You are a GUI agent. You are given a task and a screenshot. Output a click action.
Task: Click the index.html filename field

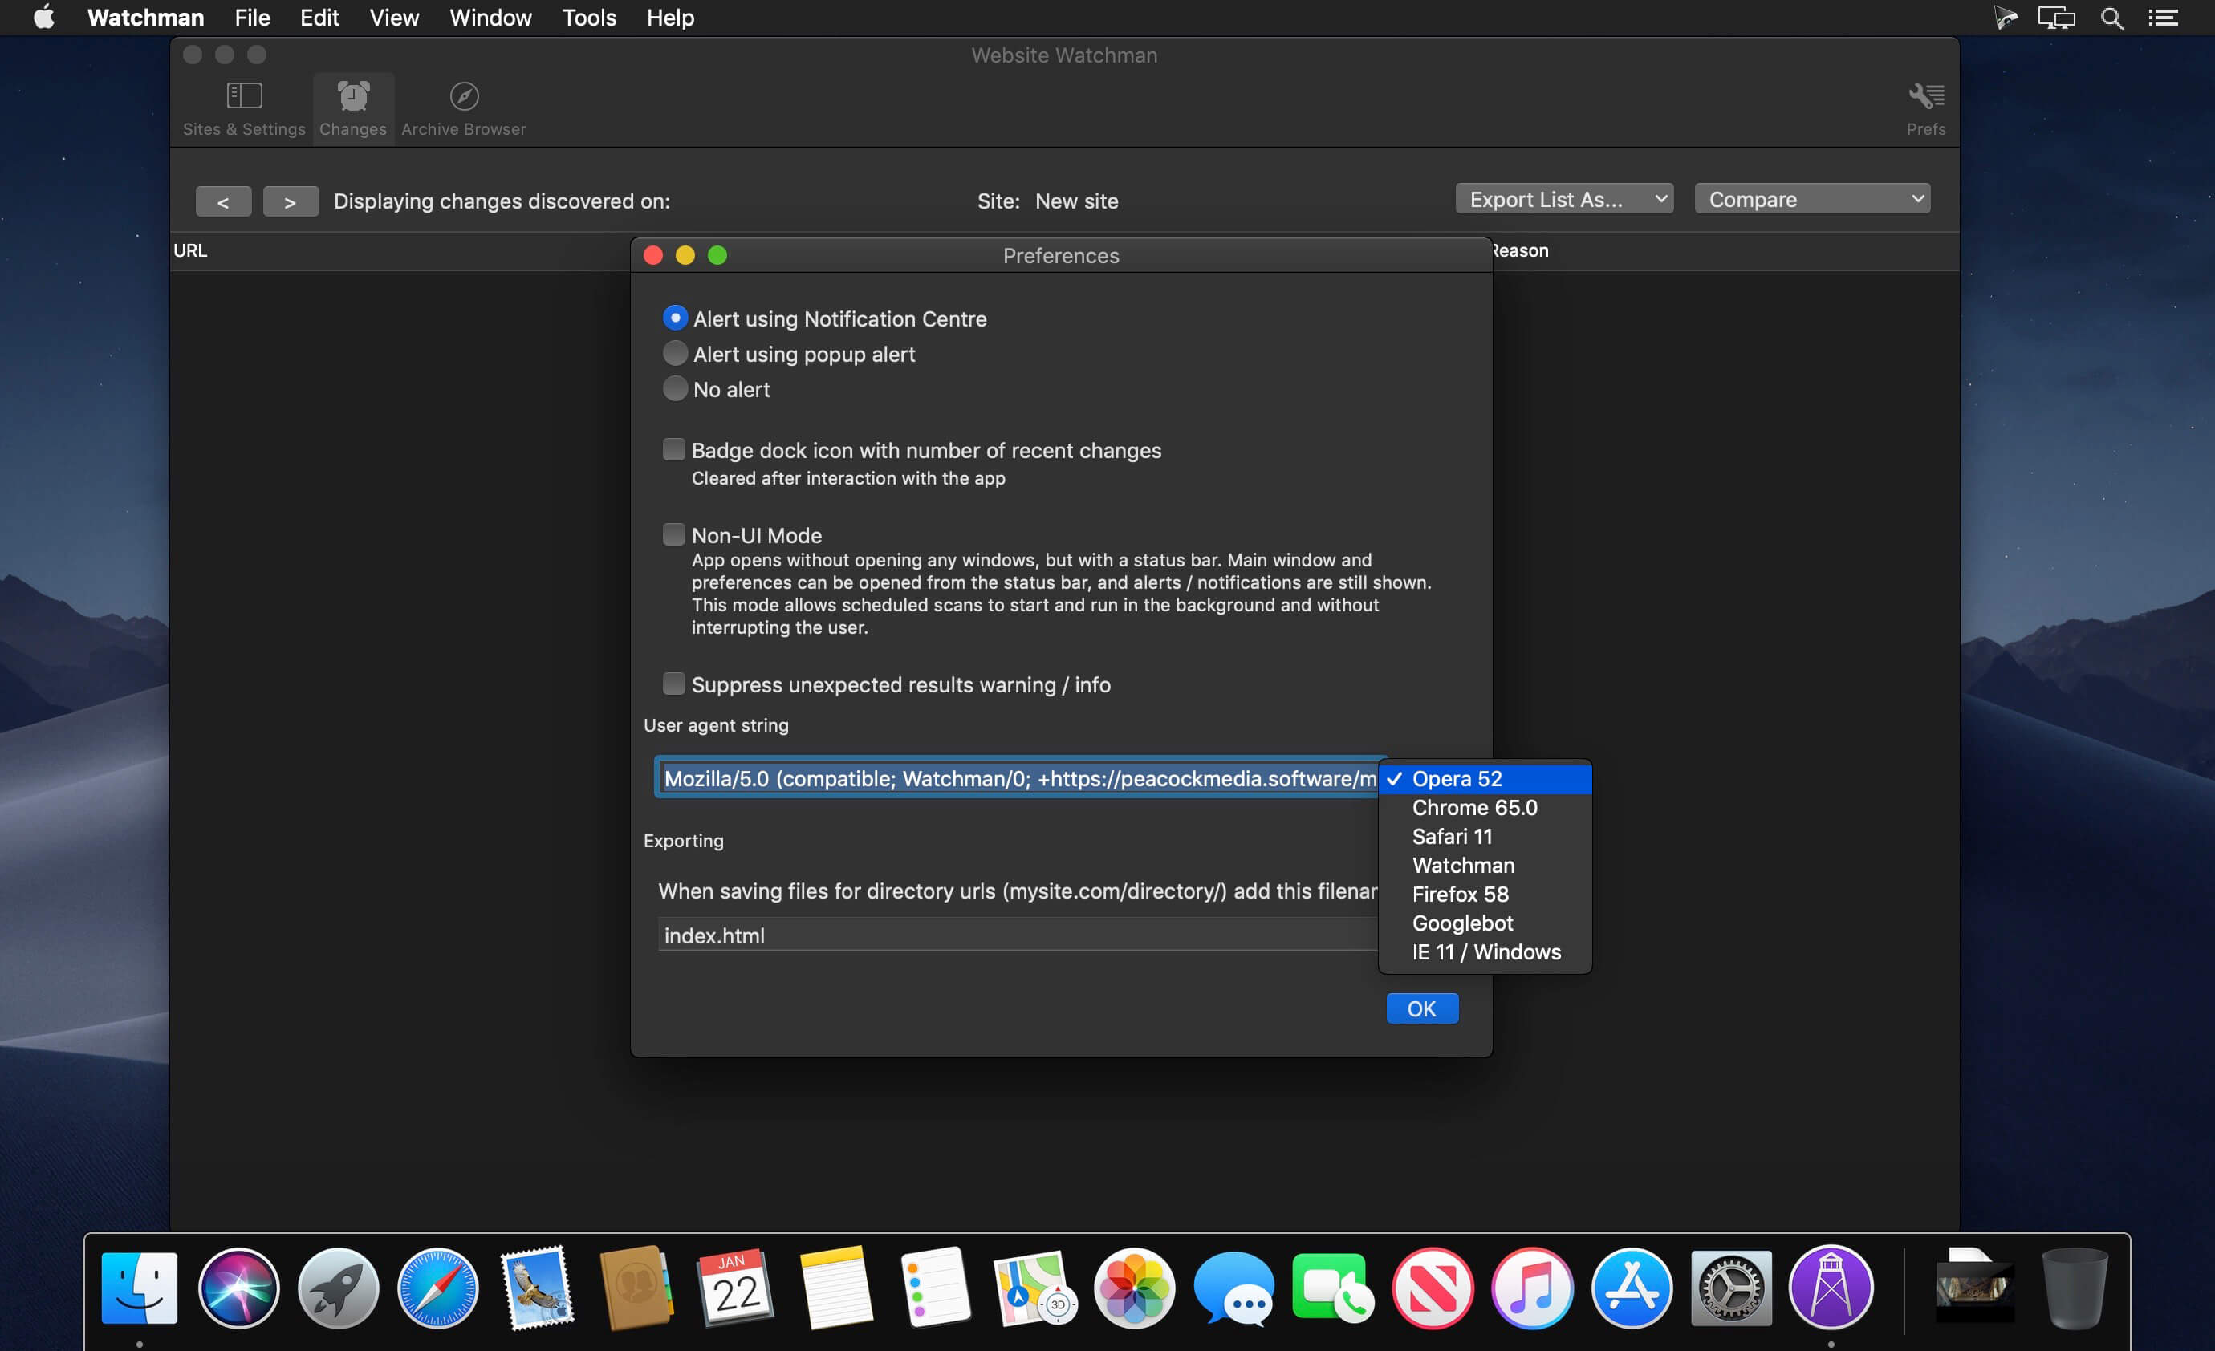click(1016, 935)
